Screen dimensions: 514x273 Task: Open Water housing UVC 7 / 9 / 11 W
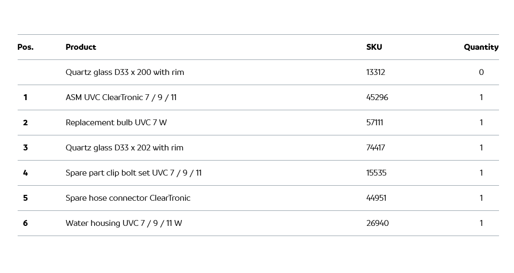click(x=124, y=223)
